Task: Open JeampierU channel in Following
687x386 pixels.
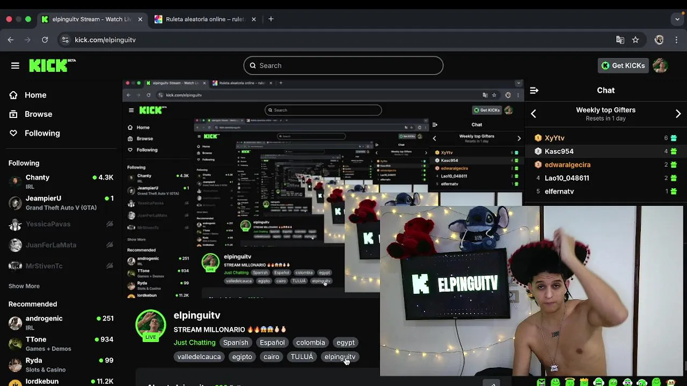Action: pos(61,203)
